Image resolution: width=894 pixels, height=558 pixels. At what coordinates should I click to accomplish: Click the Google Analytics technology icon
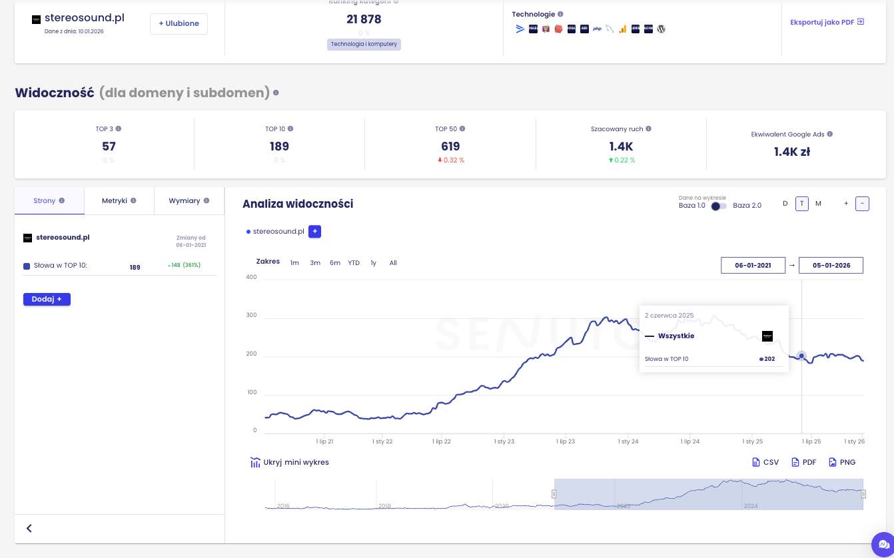(x=623, y=29)
